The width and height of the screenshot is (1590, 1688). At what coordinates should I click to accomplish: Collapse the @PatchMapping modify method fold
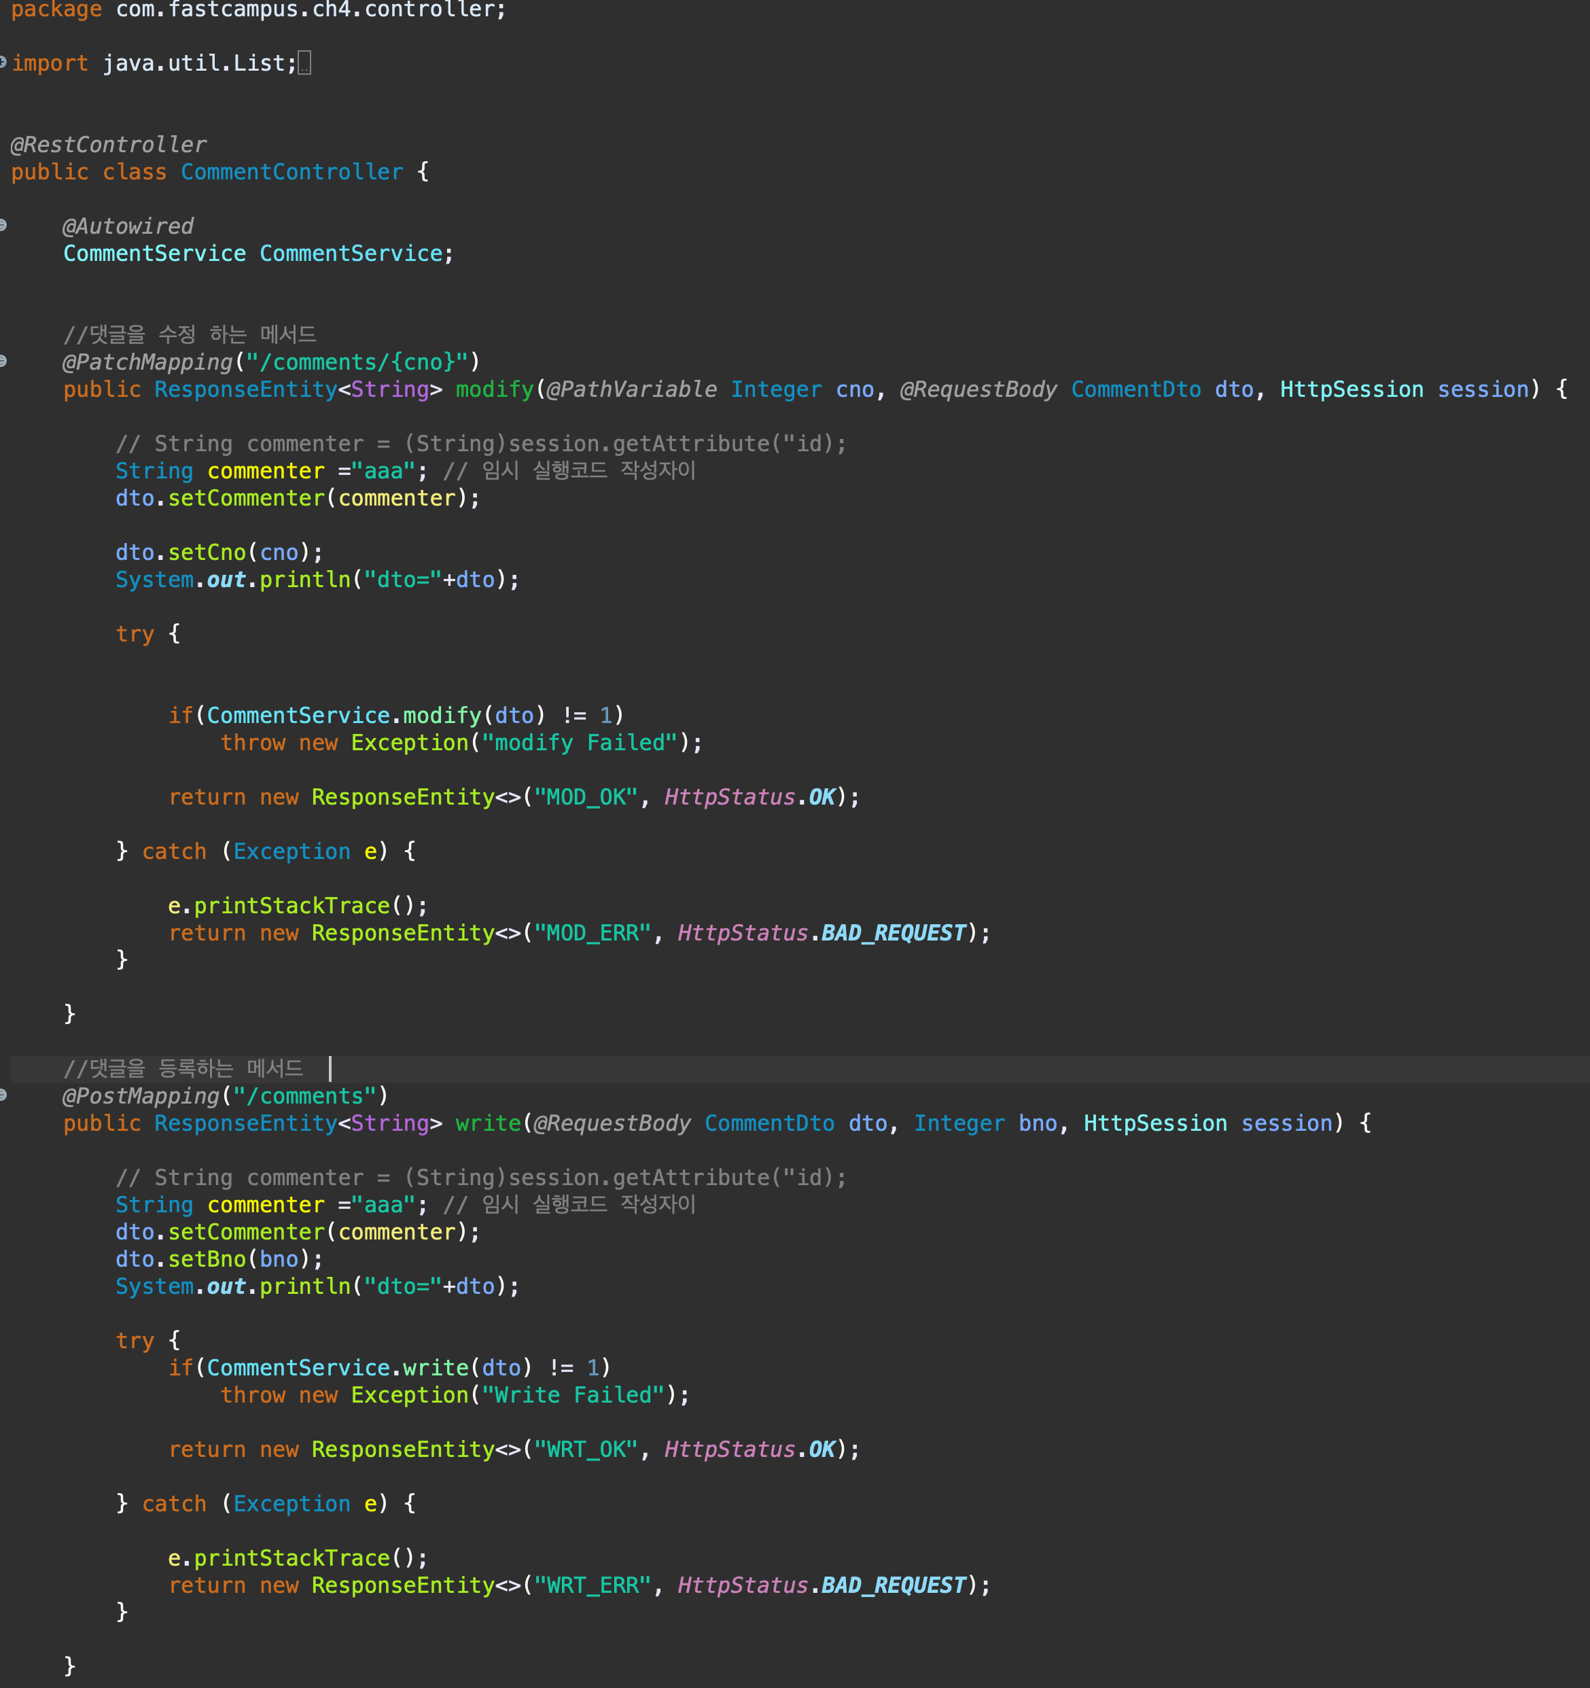[x=3, y=361]
